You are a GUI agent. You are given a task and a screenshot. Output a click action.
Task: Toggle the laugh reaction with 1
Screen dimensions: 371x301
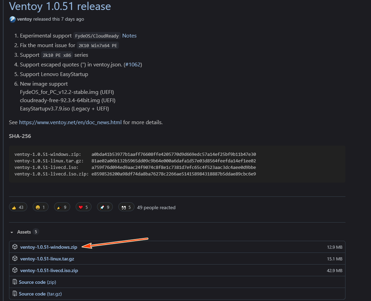(x=41, y=207)
